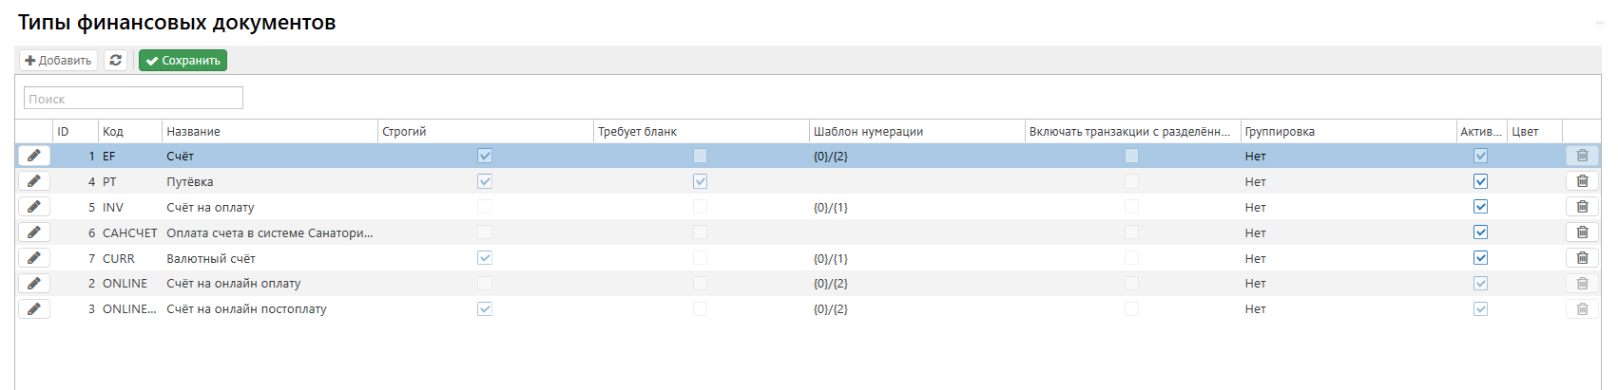
Task: Uncheck Требует бланк for the Путёвка row
Action: pos(701,181)
